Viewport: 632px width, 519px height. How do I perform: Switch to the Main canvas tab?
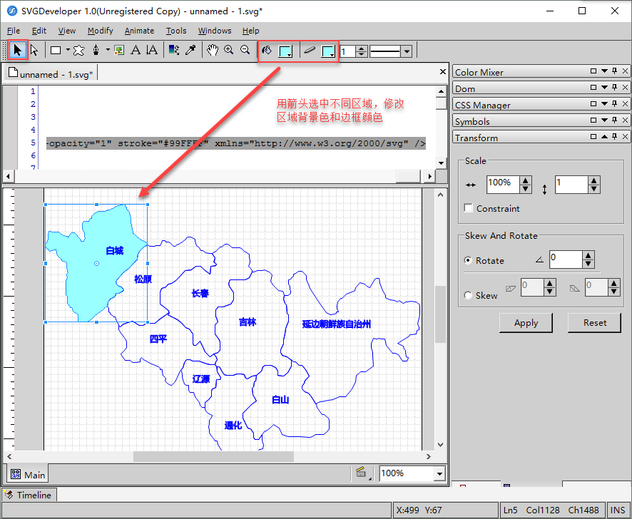tap(28, 475)
